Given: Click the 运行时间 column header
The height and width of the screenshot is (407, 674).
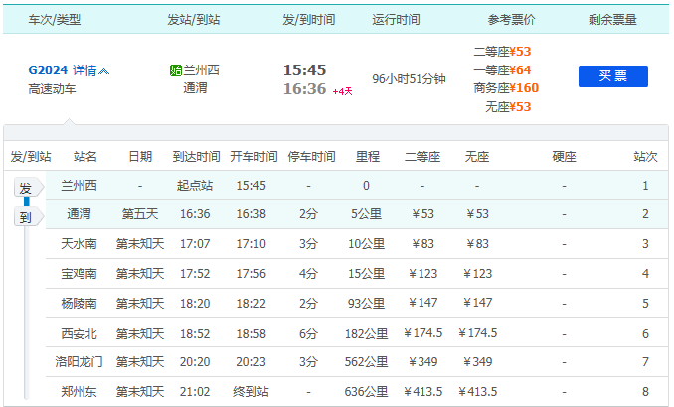Looking at the screenshot, I should [396, 19].
